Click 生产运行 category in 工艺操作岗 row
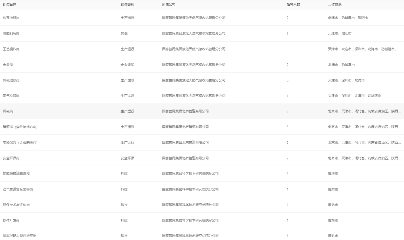Screen dimensions: 404x240 (127, 49)
